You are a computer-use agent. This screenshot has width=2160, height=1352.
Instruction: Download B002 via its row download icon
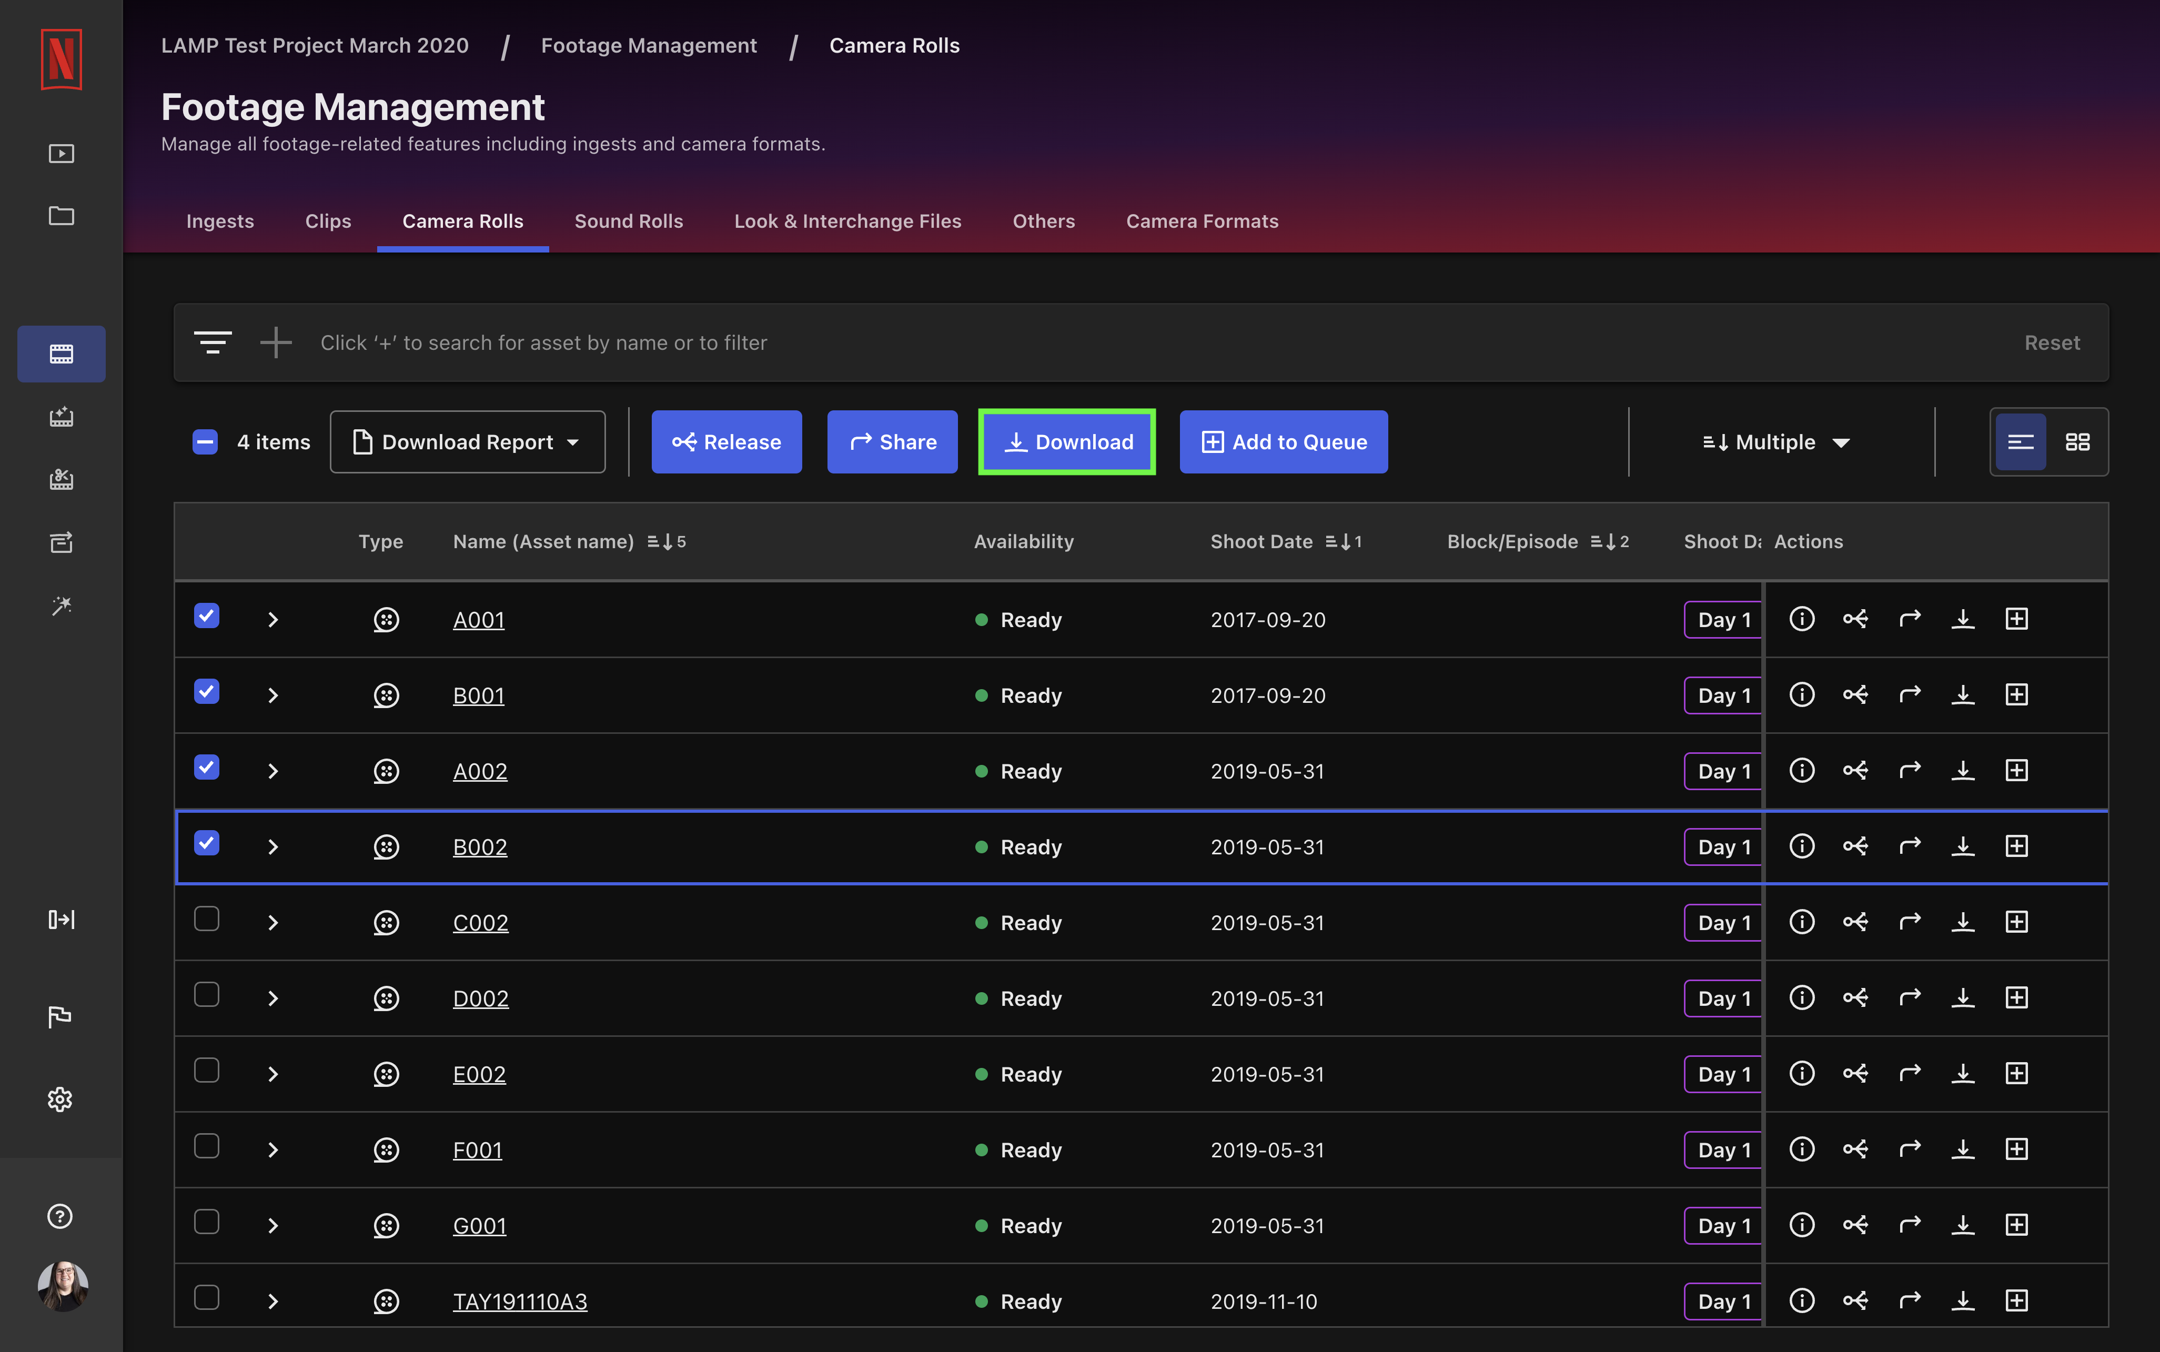[x=1964, y=846]
